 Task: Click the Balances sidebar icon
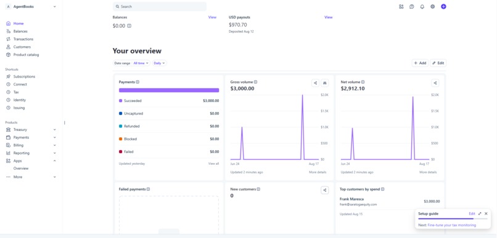[8, 31]
